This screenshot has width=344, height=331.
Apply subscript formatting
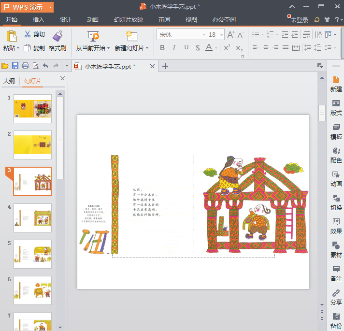(239, 48)
